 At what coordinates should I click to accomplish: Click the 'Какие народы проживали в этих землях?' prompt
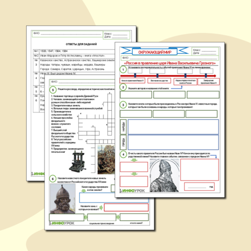[95, 188]
